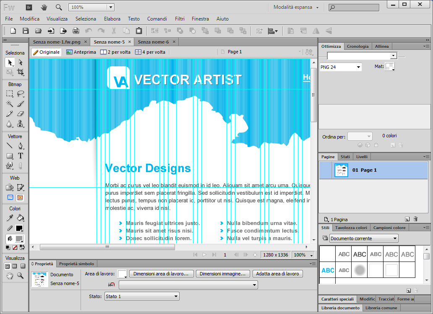Select the Crop tool
The image size is (433, 314).
pos(20,72)
